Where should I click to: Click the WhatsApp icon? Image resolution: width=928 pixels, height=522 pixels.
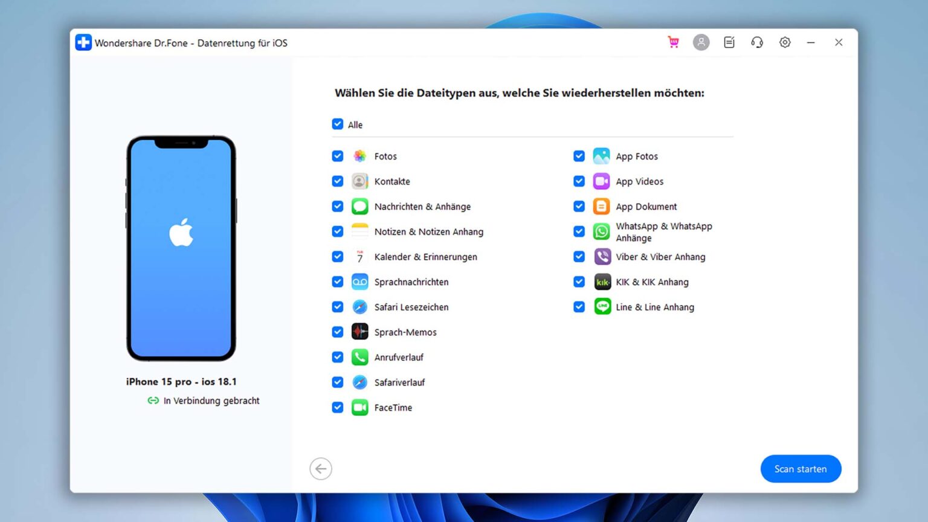pos(602,231)
